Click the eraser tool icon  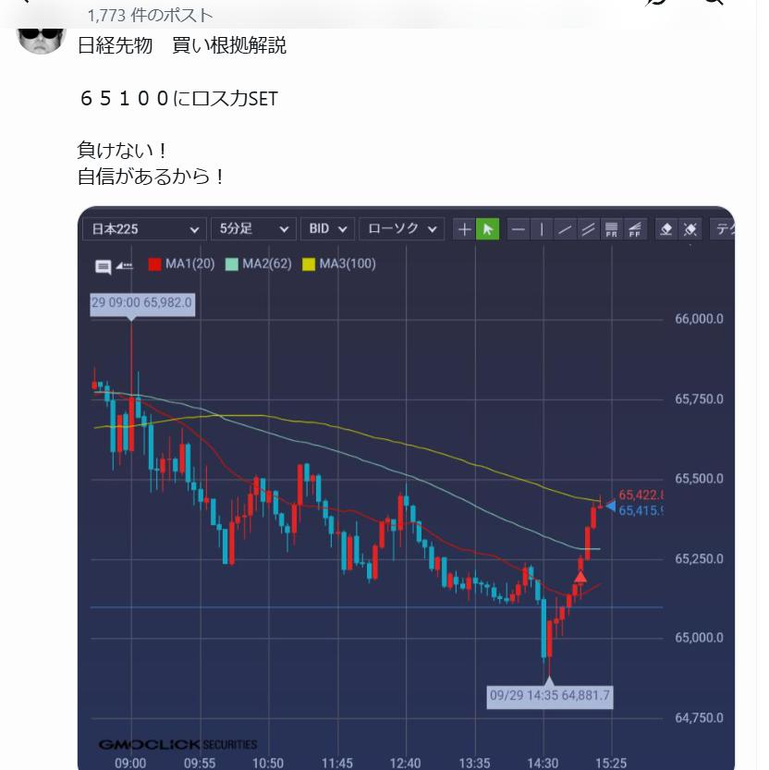click(666, 229)
